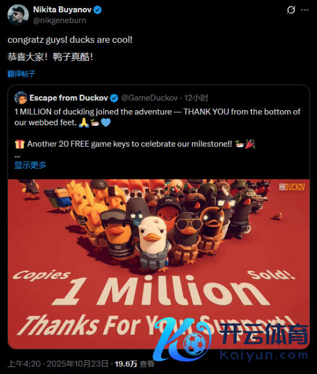This screenshot has width=317, height=374.
Task: Click the @GameDuckov handle
Action: point(149,98)
